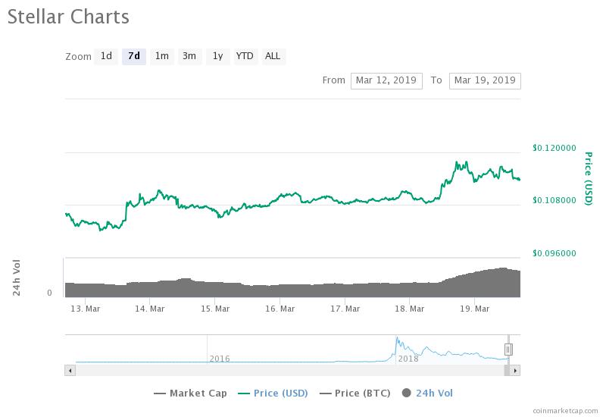606x417 pixels.
Task: Edit the From date field Mar 12, 2019
Action: click(x=386, y=80)
